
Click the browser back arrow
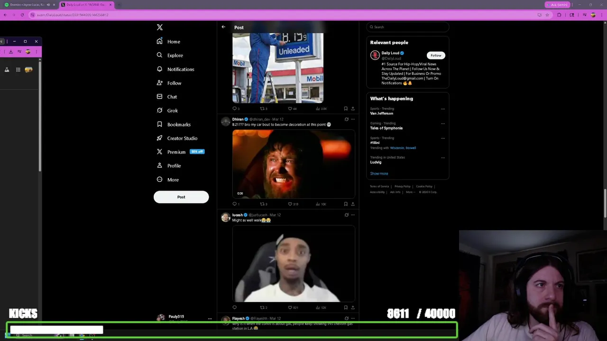click(x=5, y=15)
